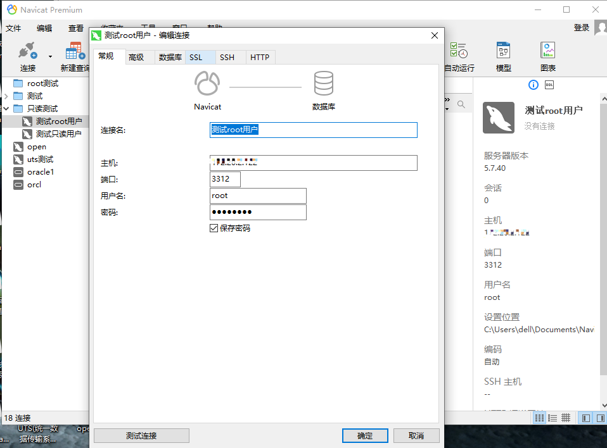Click the info panel scroll up arrow
The width and height of the screenshot is (607, 448).
(x=604, y=99)
